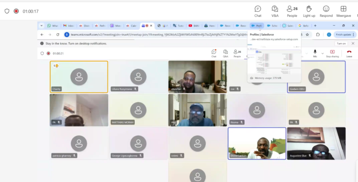
Task: Select George Ugwuogbonna's participant tile
Action: (x=138, y=143)
